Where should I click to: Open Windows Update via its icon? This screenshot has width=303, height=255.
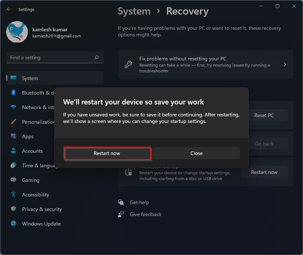click(13, 224)
